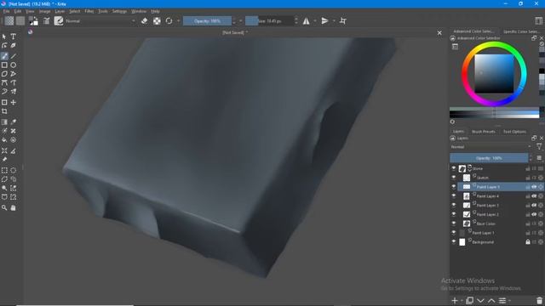Hide Base Color layer eye

coord(454,224)
